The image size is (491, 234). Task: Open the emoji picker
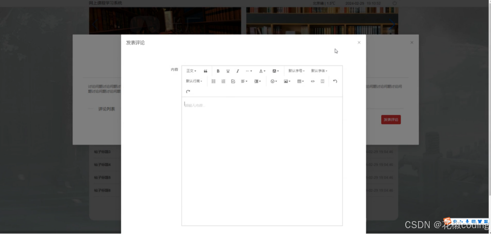point(273,81)
